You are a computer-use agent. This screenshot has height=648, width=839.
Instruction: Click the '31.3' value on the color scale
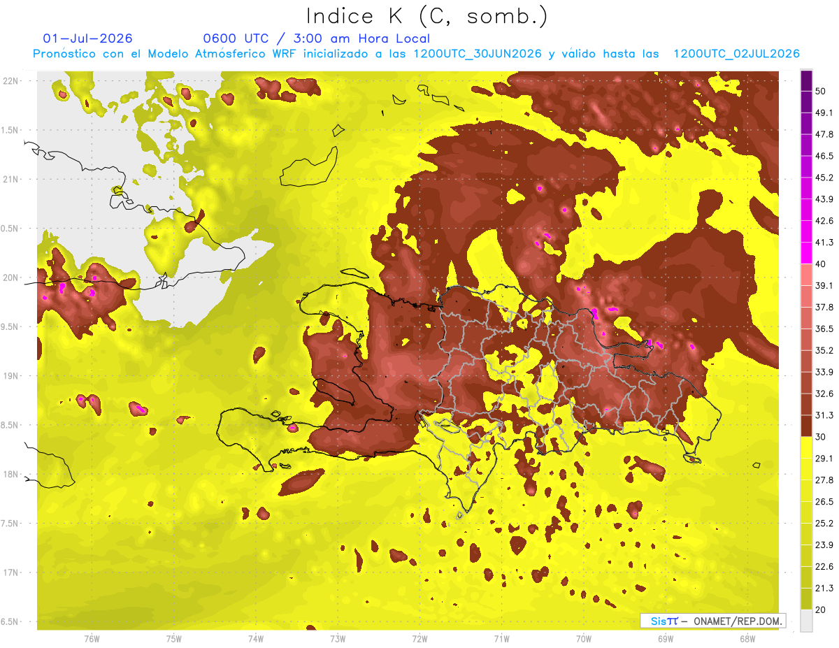(x=824, y=415)
